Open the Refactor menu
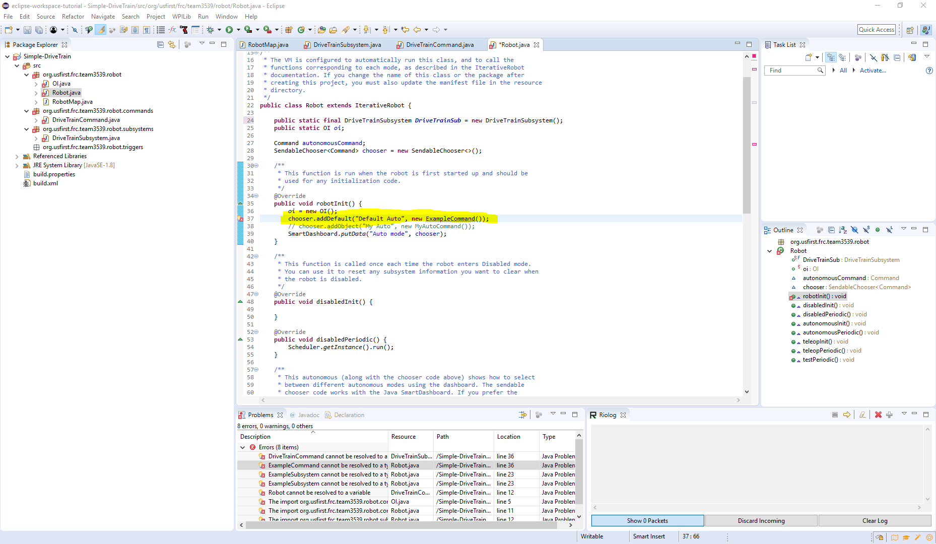 point(73,16)
